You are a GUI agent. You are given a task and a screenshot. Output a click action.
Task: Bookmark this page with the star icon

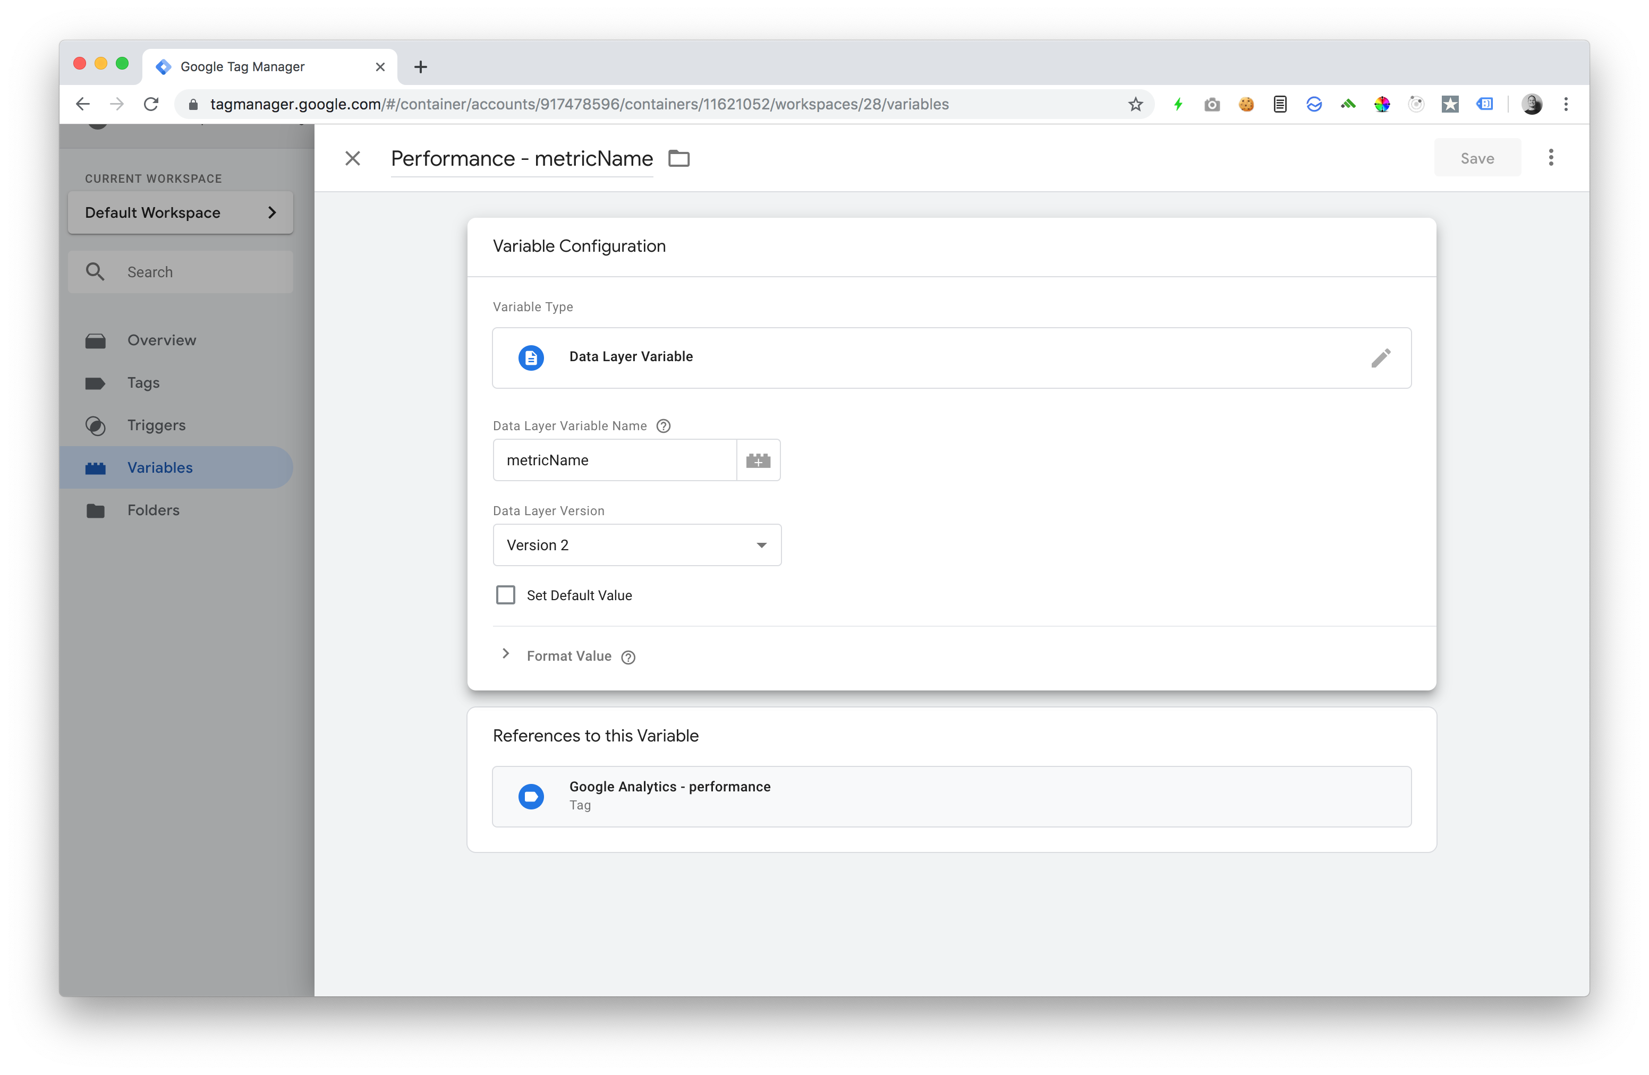point(1135,105)
